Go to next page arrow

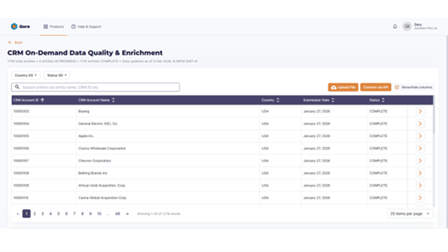point(127,213)
